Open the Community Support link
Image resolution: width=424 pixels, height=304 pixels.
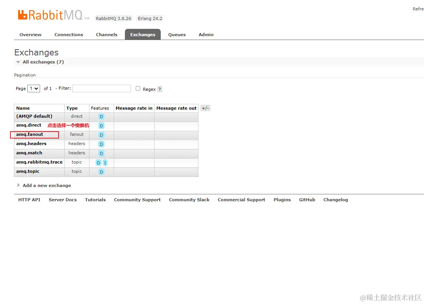click(x=137, y=200)
